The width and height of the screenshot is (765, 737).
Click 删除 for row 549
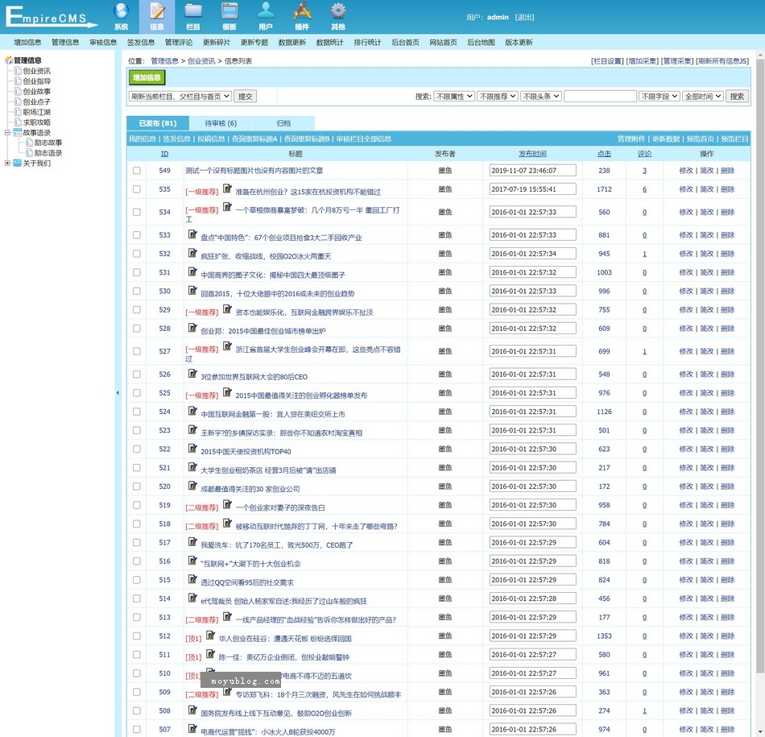coord(727,170)
